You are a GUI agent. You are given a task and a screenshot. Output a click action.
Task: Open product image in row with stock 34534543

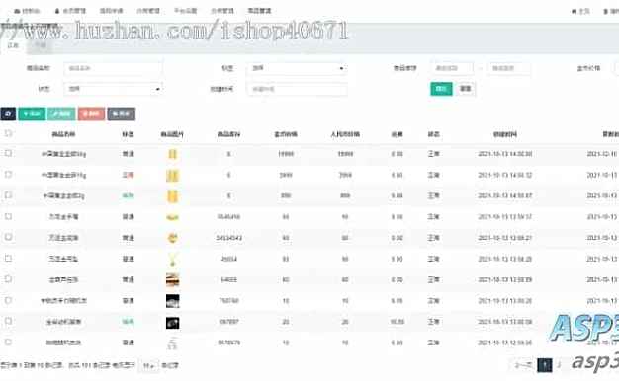[x=172, y=238]
